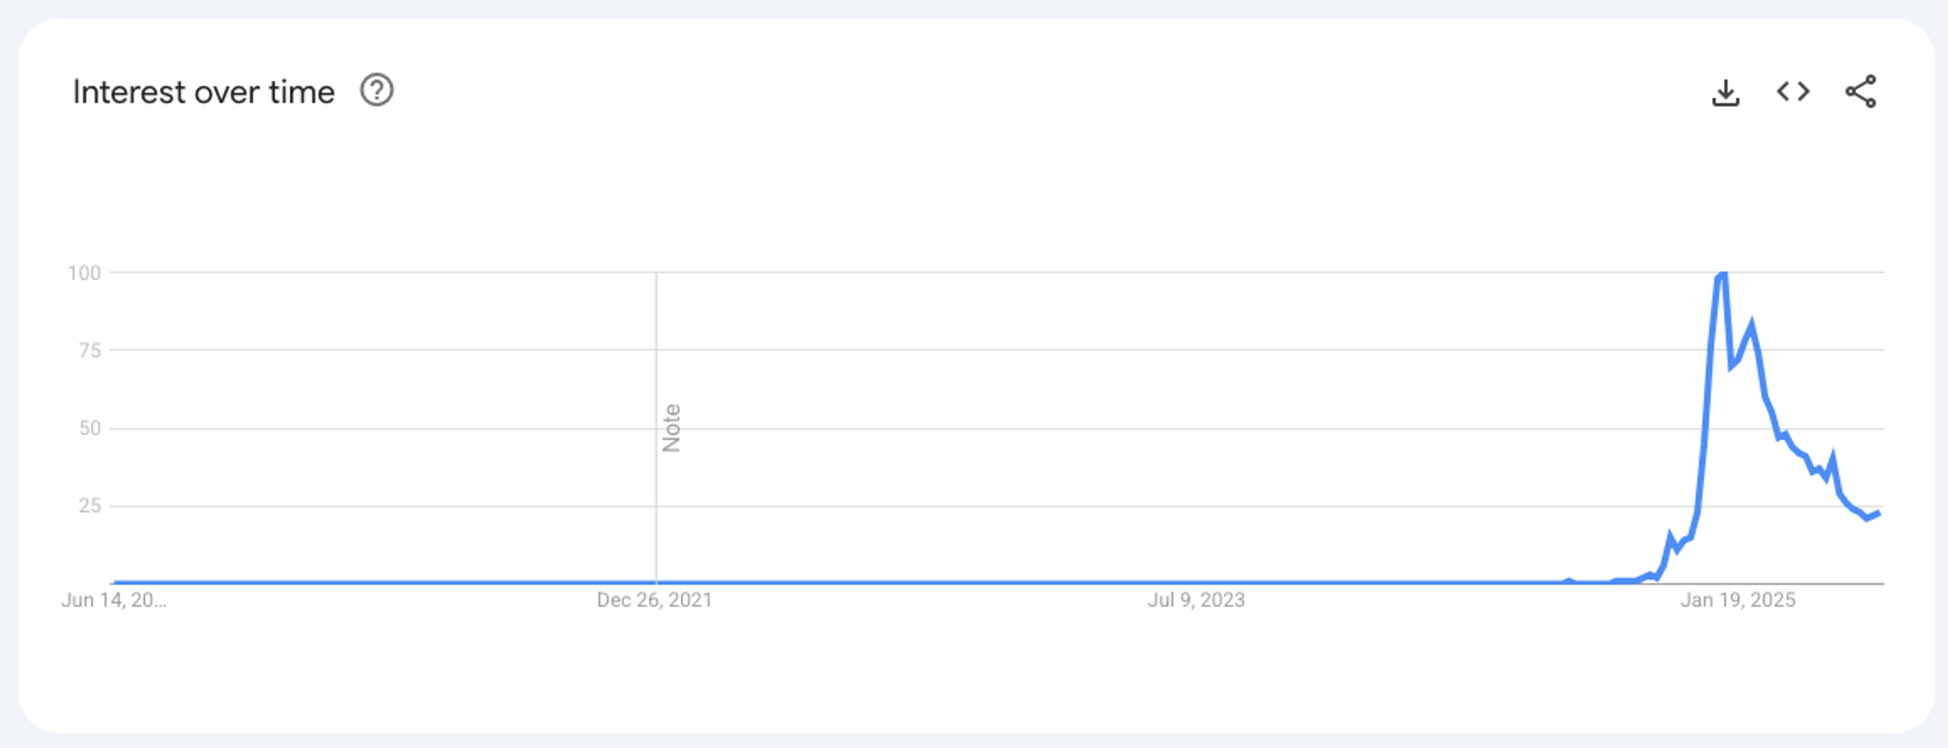The image size is (1948, 748).
Task: Click the Jul 9, 2023 axis label
Action: coord(1196,600)
